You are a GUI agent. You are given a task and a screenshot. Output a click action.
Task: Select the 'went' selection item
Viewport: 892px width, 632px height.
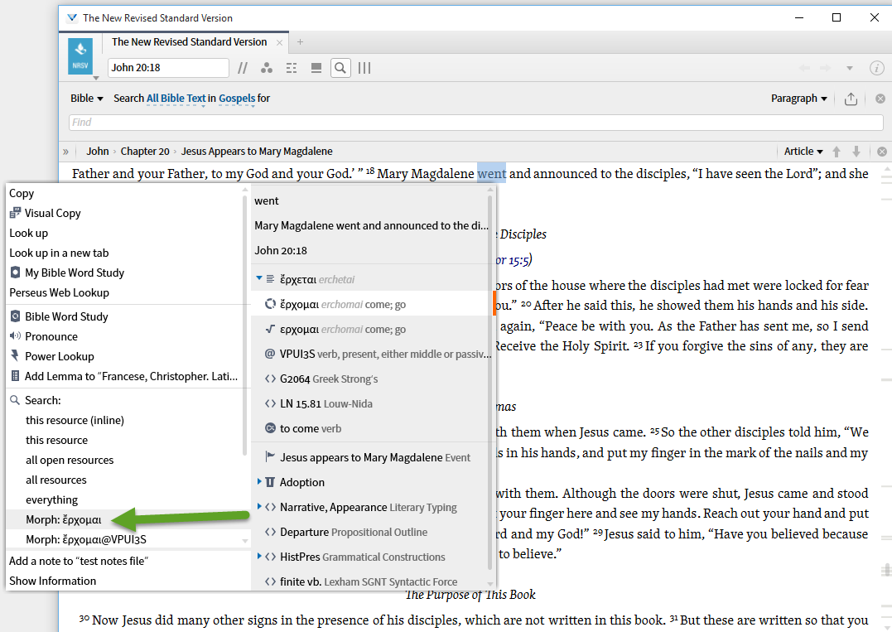tap(266, 201)
